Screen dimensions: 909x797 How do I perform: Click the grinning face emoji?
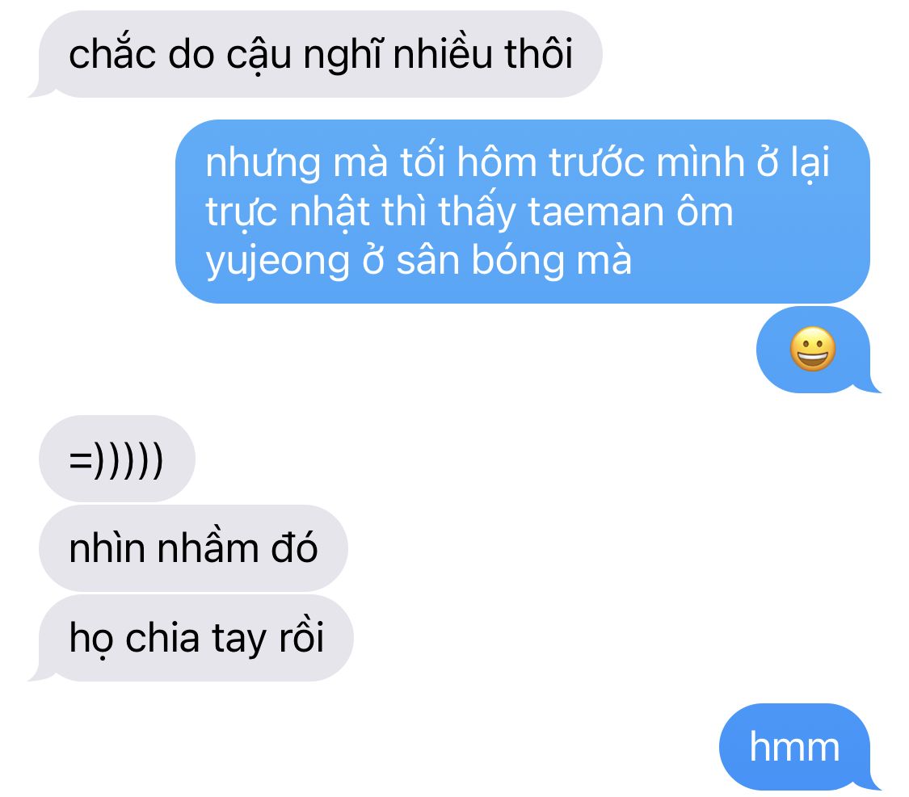click(x=813, y=350)
